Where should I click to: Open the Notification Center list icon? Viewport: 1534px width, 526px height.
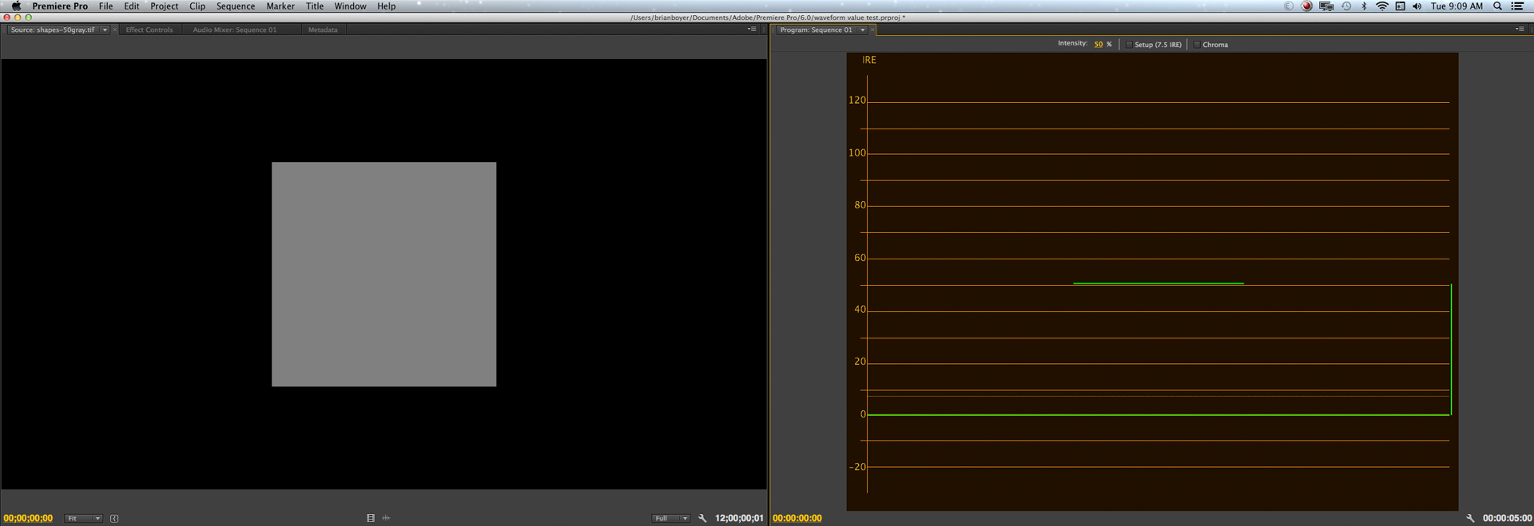(x=1517, y=6)
